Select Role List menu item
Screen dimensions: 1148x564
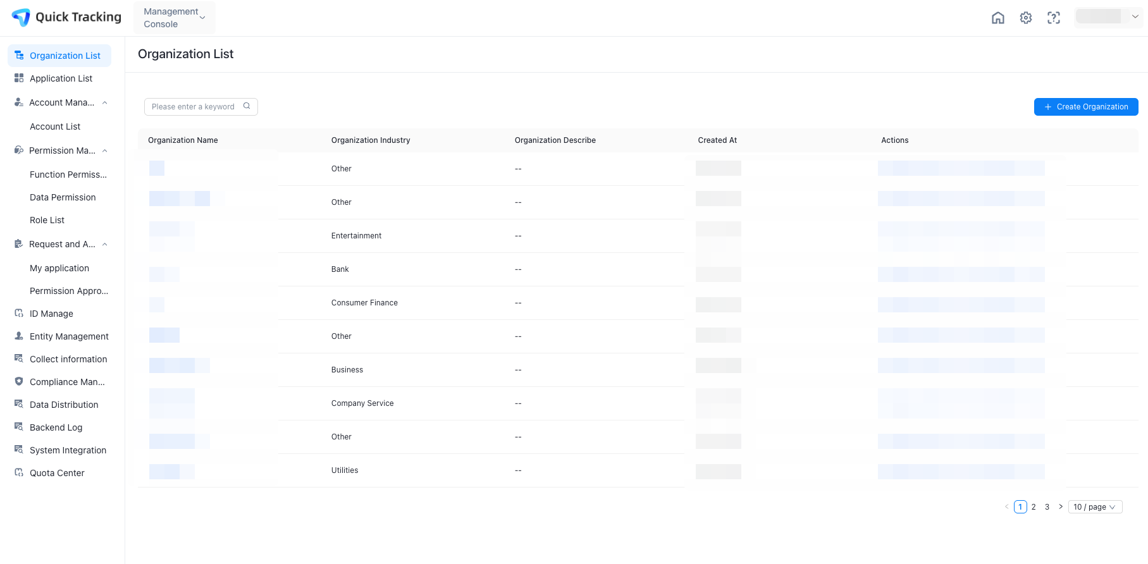(47, 220)
